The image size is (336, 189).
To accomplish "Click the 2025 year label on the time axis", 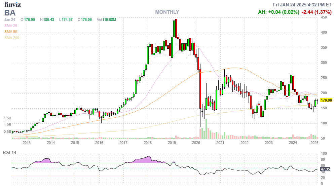I will click(314, 143).
